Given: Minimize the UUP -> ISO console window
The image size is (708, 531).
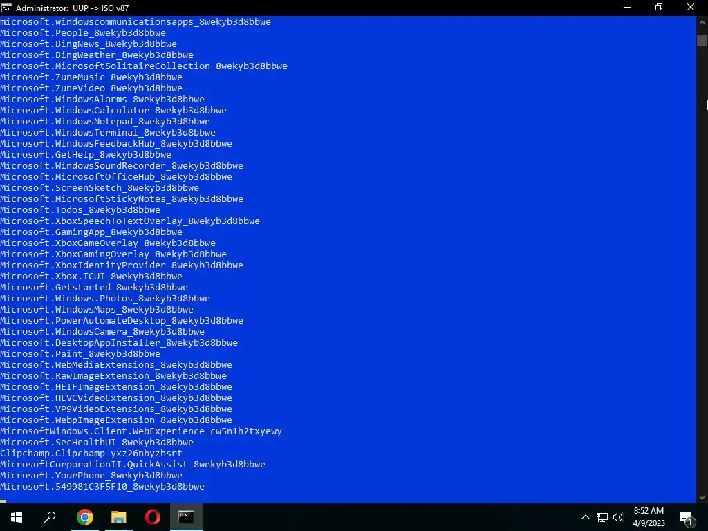Looking at the screenshot, I should tap(628, 8).
